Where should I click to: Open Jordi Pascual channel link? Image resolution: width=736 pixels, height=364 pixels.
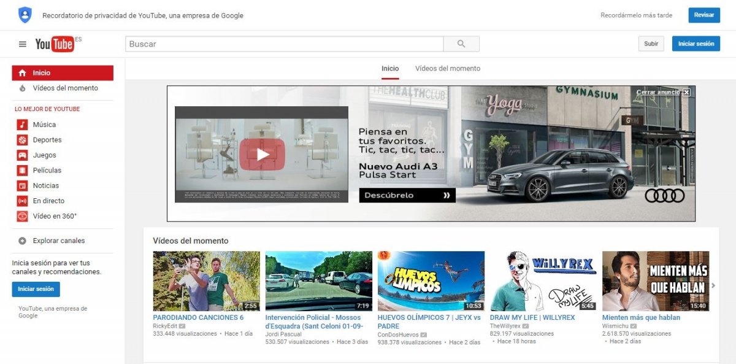pos(283,335)
